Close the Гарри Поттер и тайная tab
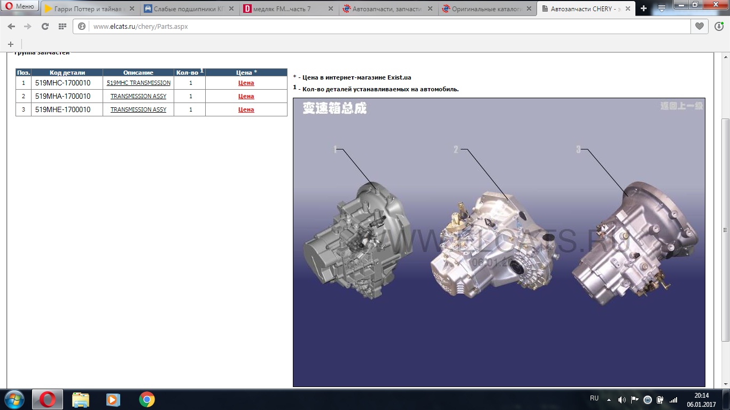The width and height of the screenshot is (730, 410). point(133,9)
